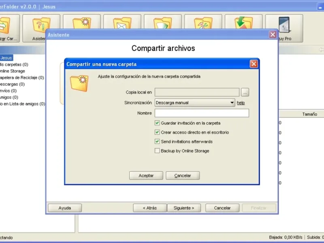
Task: Open Papelera de Reciclaje (0) item
Action: pos(22,78)
